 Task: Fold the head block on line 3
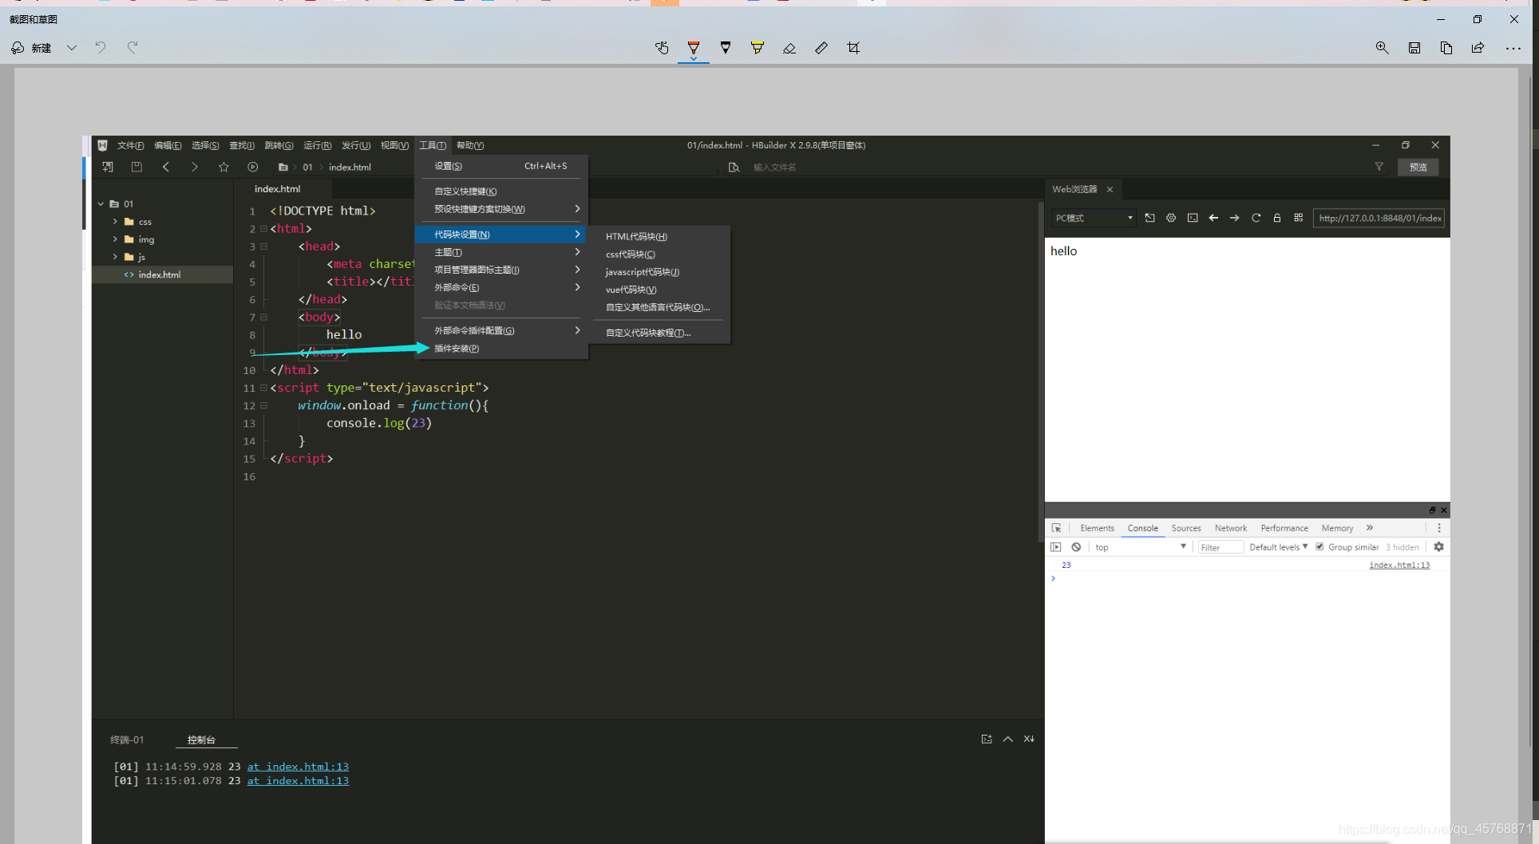tap(263, 246)
